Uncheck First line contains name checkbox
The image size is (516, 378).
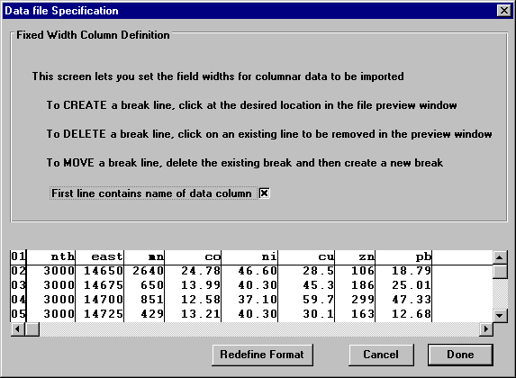(x=264, y=193)
